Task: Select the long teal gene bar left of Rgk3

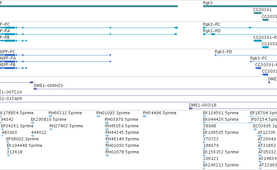Action: point(89,6)
